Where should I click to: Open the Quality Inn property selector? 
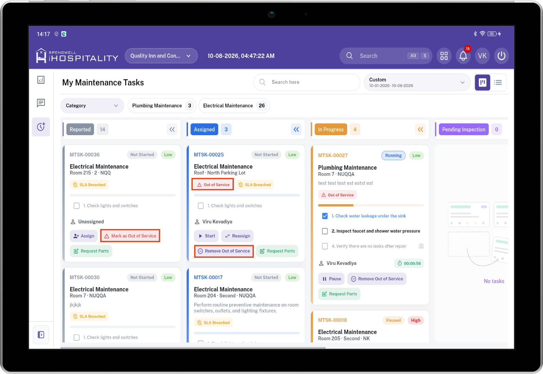[x=161, y=56]
